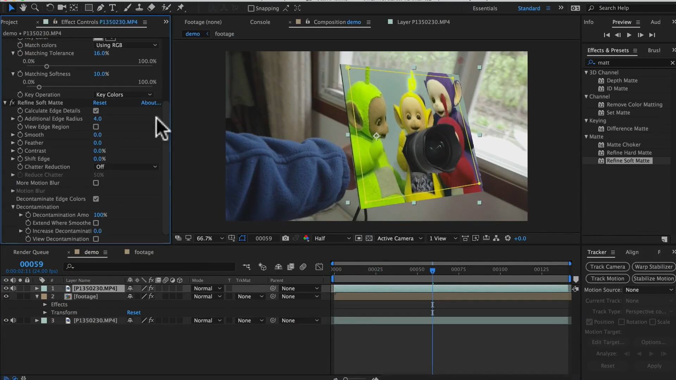Select the Eraser tool

(151, 7)
